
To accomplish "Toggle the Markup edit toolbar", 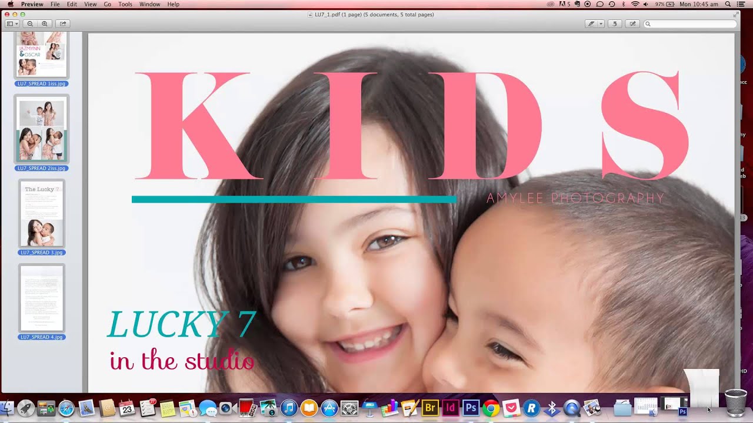I will point(632,24).
